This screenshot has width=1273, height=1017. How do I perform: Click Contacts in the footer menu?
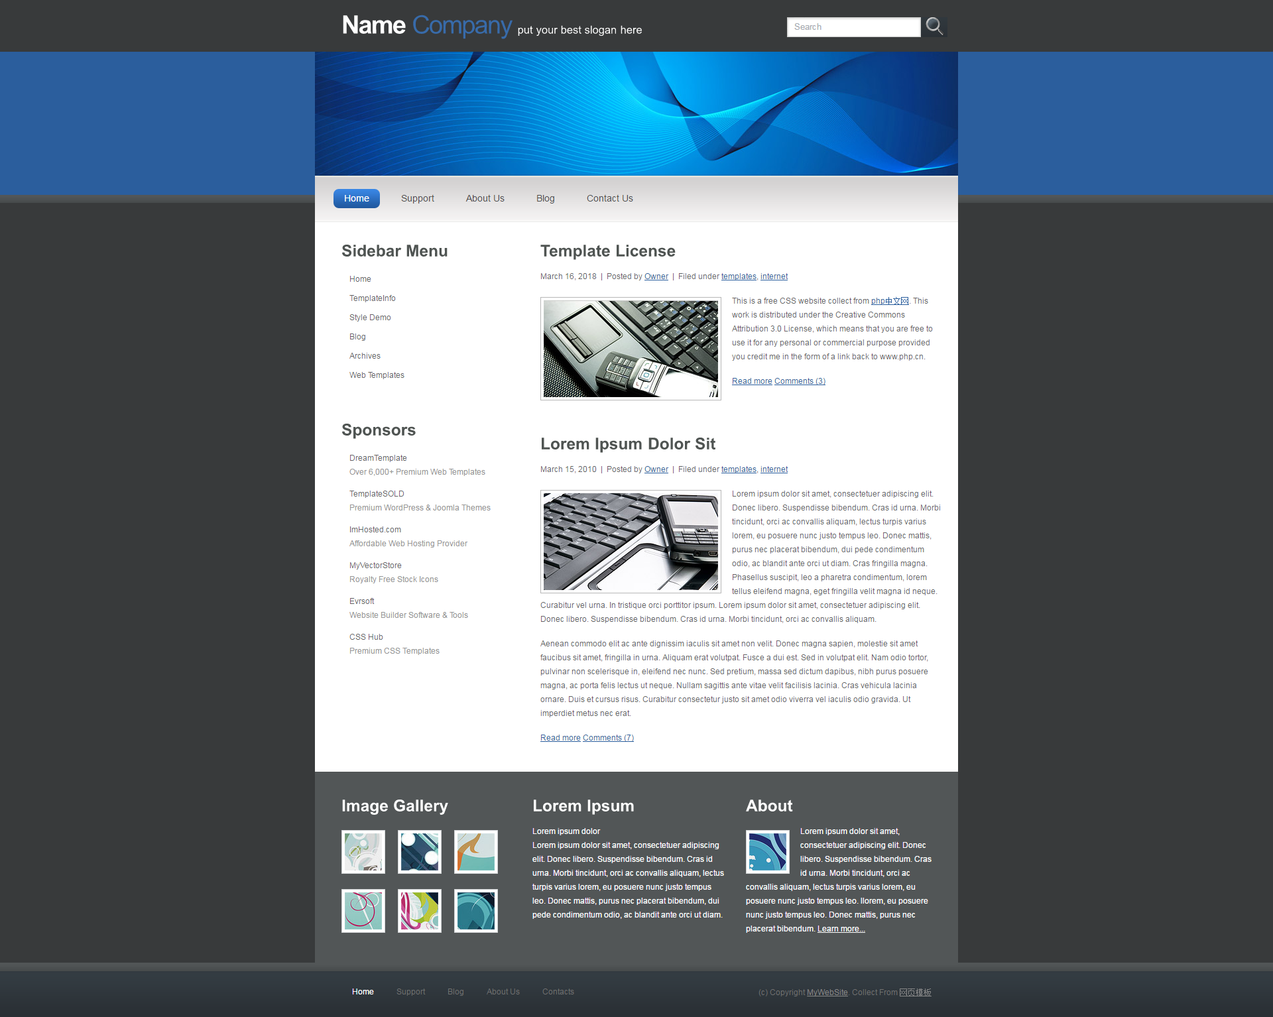(558, 992)
